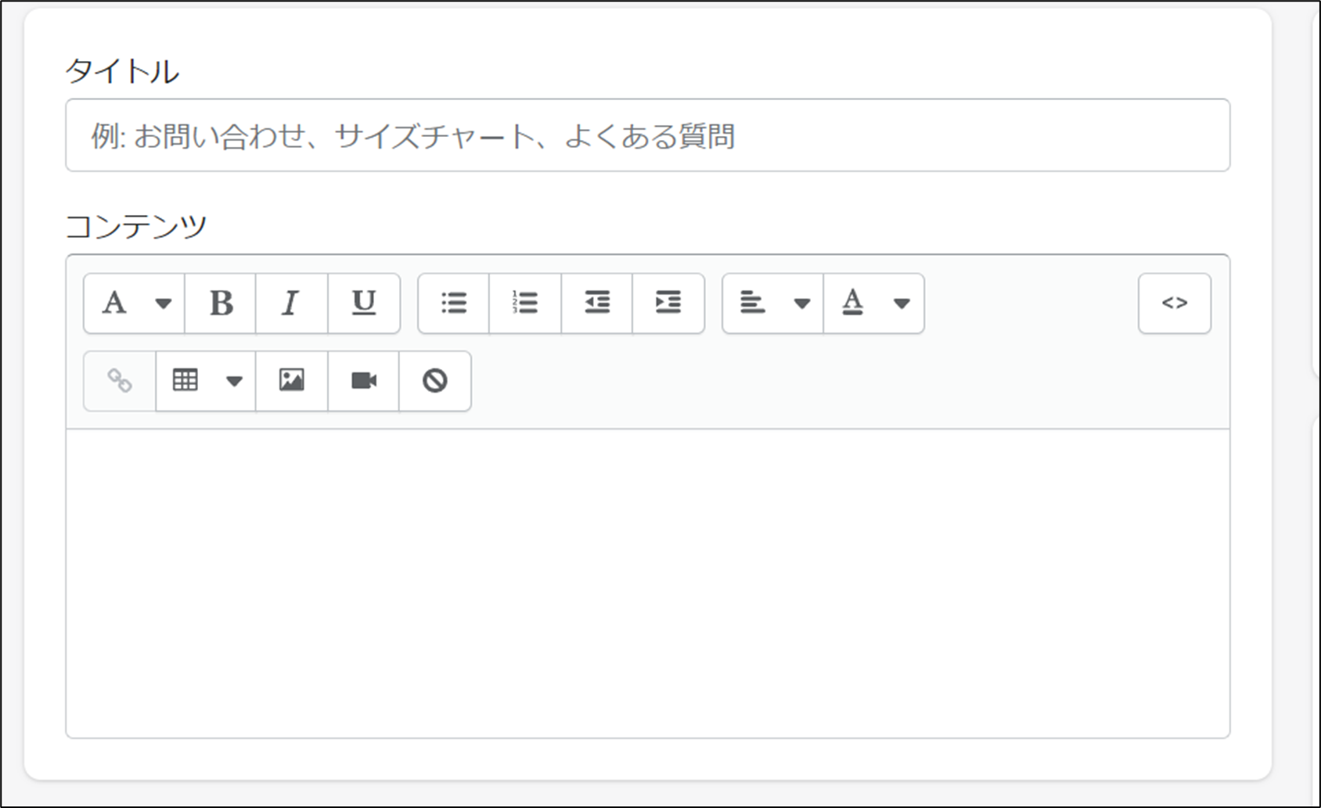Image resolution: width=1321 pixels, height=808 pixels.
Task: Insert a bulleted list
Action: click(x=454, y=303)
